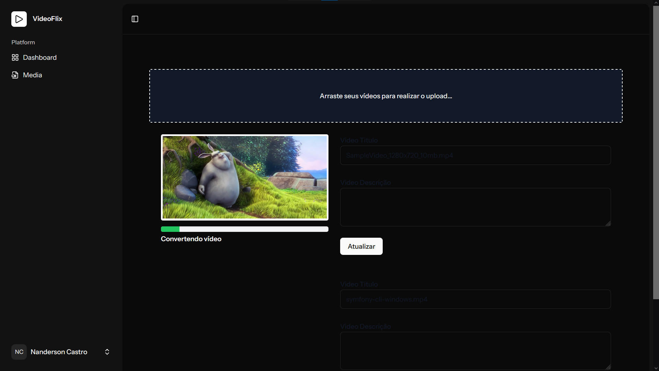Expand the Nanderson Castro account menu chevron
This screenshot has width=659, height=371.
(107, 352)
